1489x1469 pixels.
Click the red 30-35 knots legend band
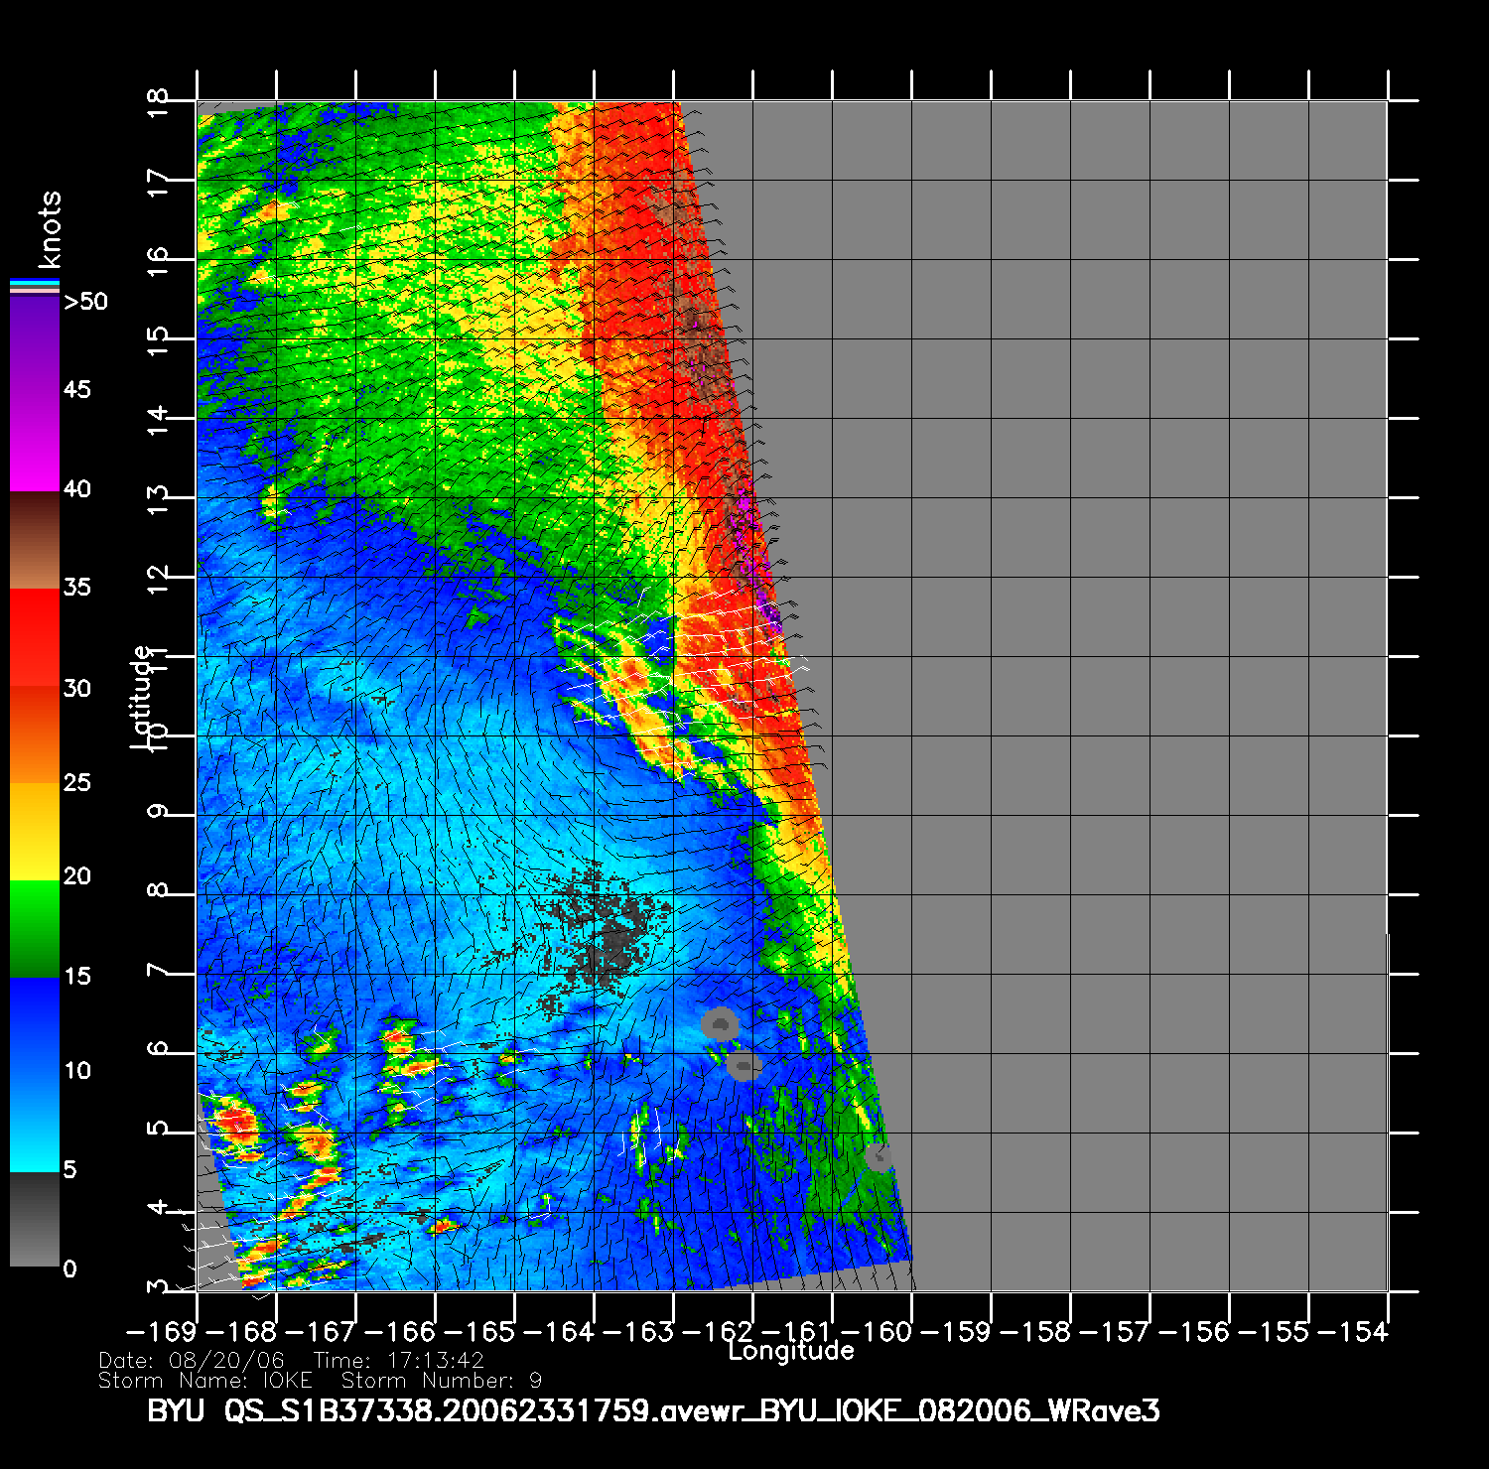point(35,637)
